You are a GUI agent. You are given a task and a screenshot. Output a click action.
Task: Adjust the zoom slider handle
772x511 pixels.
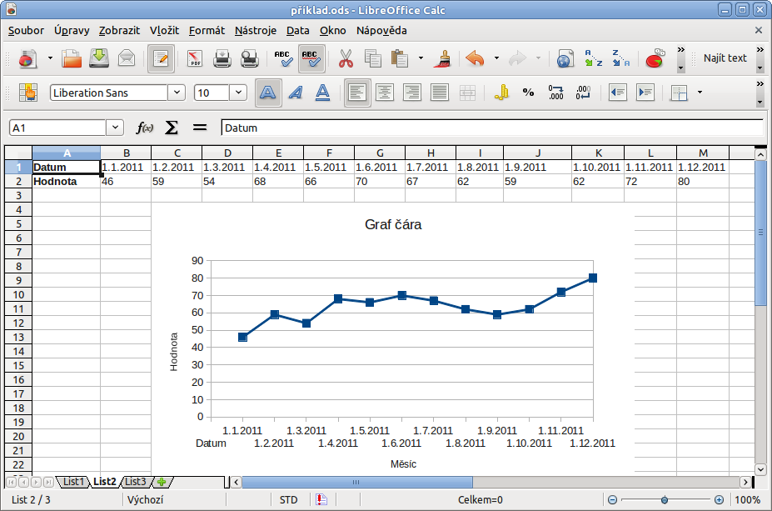tap(665, 500)
